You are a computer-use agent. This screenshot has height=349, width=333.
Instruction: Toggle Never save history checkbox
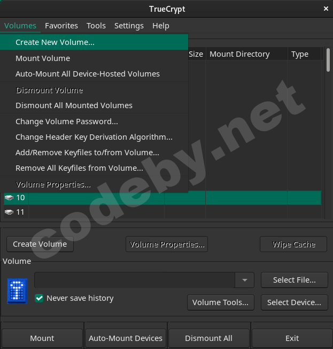pos(39,298)
